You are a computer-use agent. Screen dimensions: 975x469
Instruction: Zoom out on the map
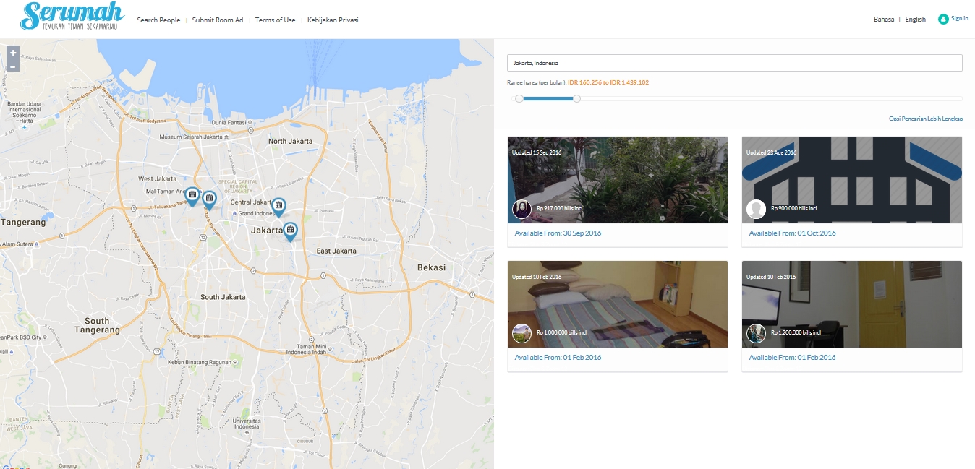pyautogui.click(x=12, y=66)
